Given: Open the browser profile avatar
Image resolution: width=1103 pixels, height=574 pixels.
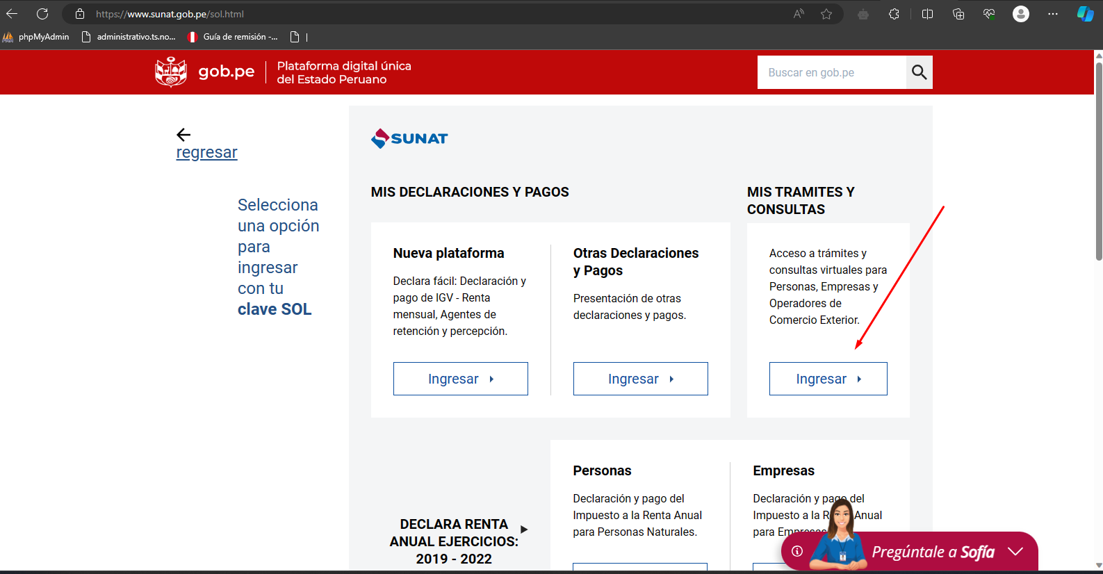Looking at the screenshot, I should click(1021, 14).
